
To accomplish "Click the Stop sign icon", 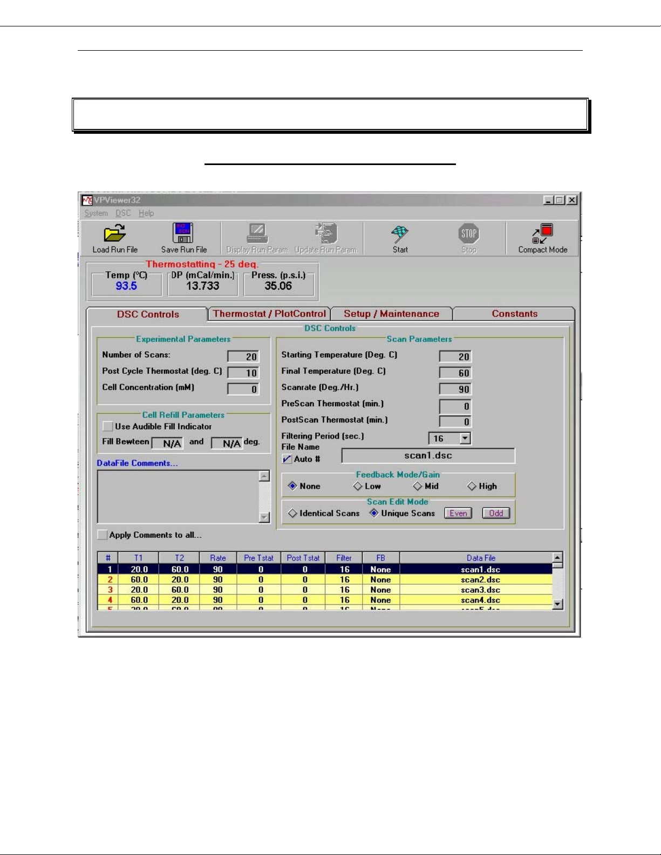I will (469, 234).
